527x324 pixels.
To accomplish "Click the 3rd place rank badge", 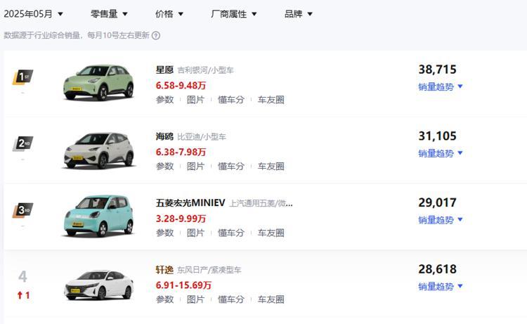I will 23,210.
